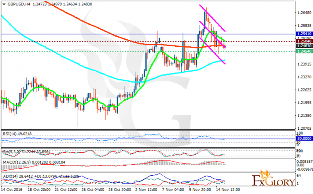
Task: Click the 28 Oct 20:00 time label
Action: click(120, 189)
